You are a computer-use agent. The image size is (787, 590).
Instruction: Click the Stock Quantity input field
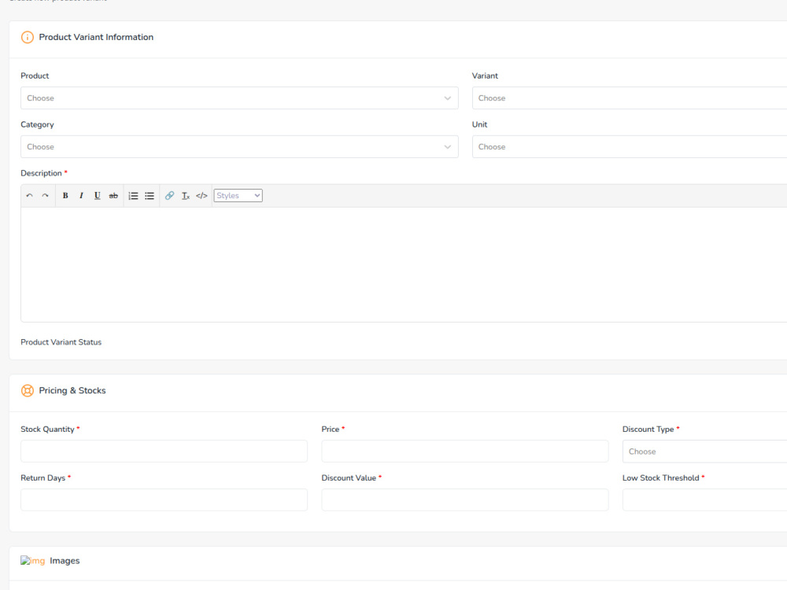point(164,451)
